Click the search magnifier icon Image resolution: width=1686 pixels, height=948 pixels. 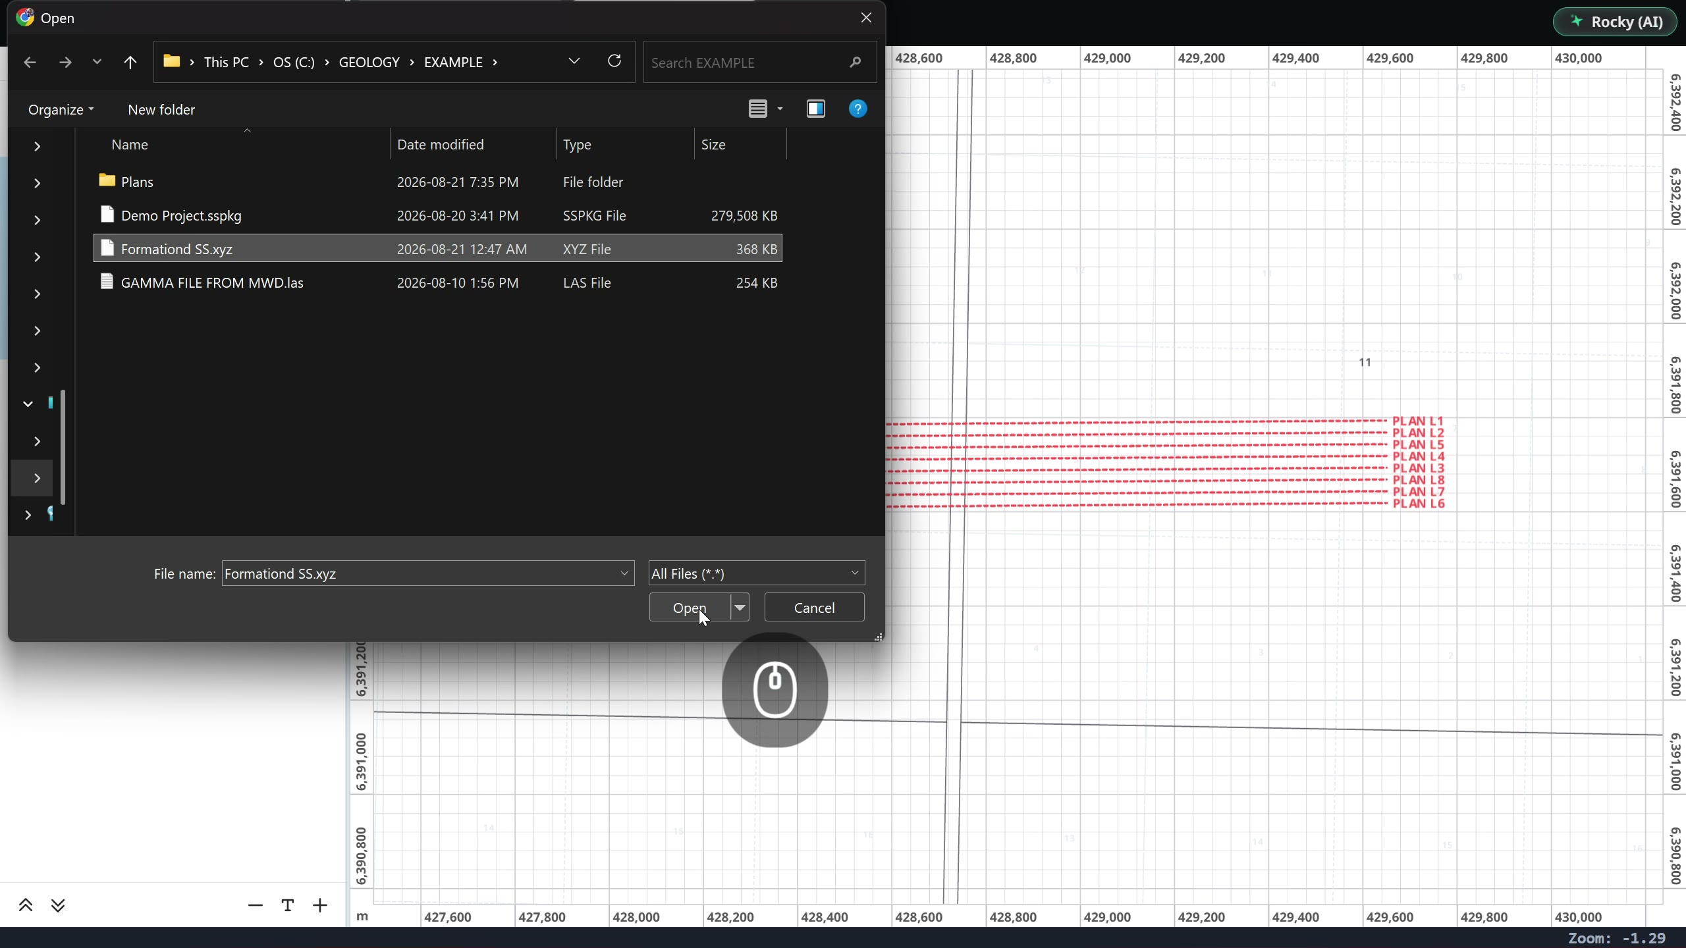tap(856, 63)
